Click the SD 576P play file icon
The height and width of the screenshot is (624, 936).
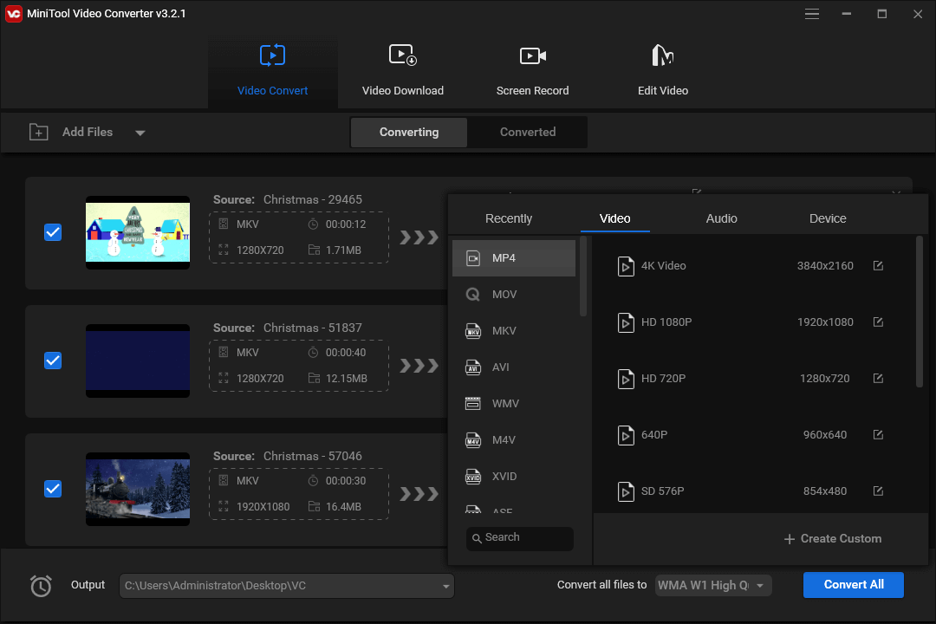(x=626, y=491)
